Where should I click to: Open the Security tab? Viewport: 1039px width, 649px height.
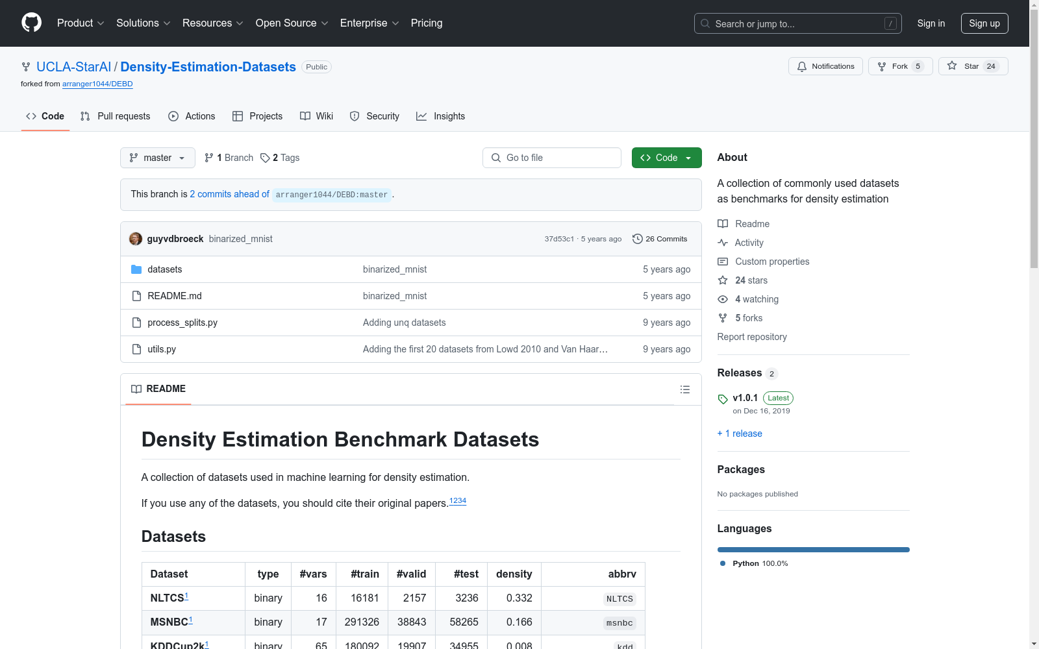pos(375,116)
